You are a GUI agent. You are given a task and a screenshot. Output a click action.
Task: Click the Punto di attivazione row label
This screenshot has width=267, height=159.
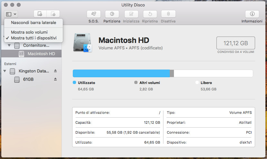[92, 113]
